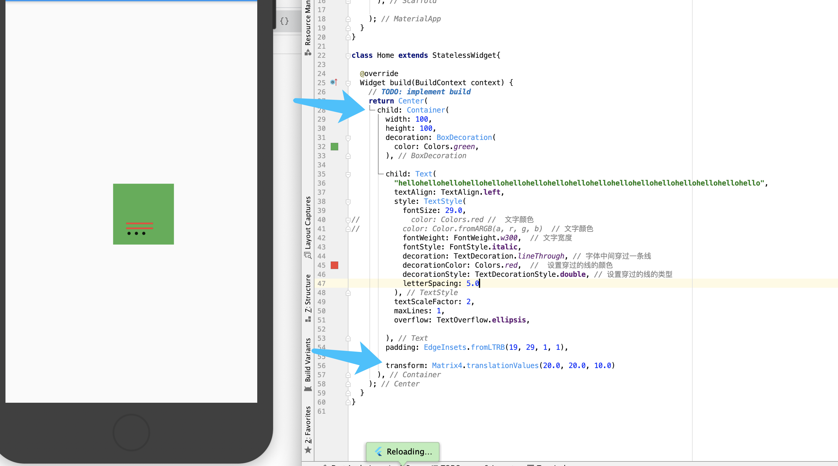Click the commented line fold marker at line 40
The width and height of the screenshot is (838, 466).
(x=348, y=220)
